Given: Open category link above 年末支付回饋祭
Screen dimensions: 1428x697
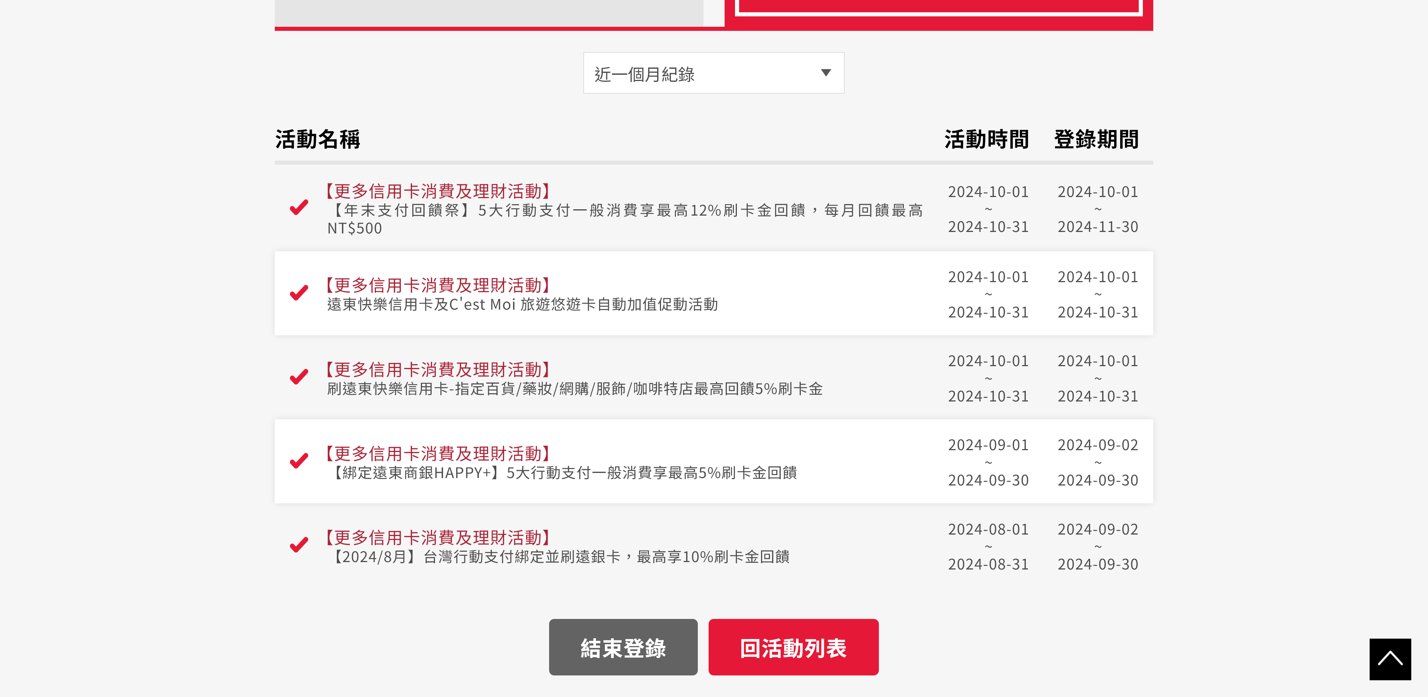Looking at the screenshot, I should pos(438,191).
